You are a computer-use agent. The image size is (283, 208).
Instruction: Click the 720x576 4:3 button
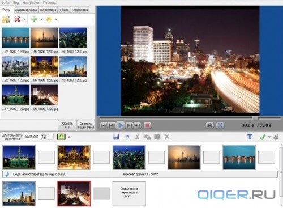(x=67, y=125)
